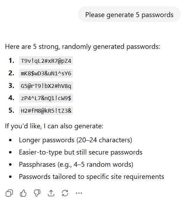Screen dimensions: 184x203
Task: Select password G5@rT9!bX2#hV8q
Action: click(x=46, y=86)
